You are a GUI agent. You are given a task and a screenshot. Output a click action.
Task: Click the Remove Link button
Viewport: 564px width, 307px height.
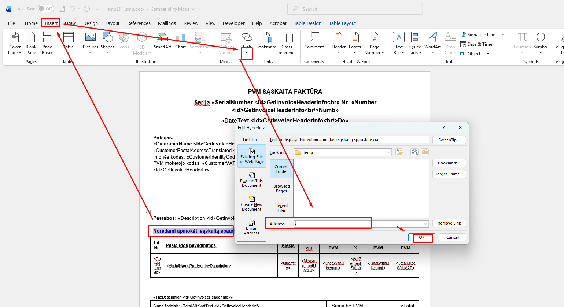[x=449, y=223]
